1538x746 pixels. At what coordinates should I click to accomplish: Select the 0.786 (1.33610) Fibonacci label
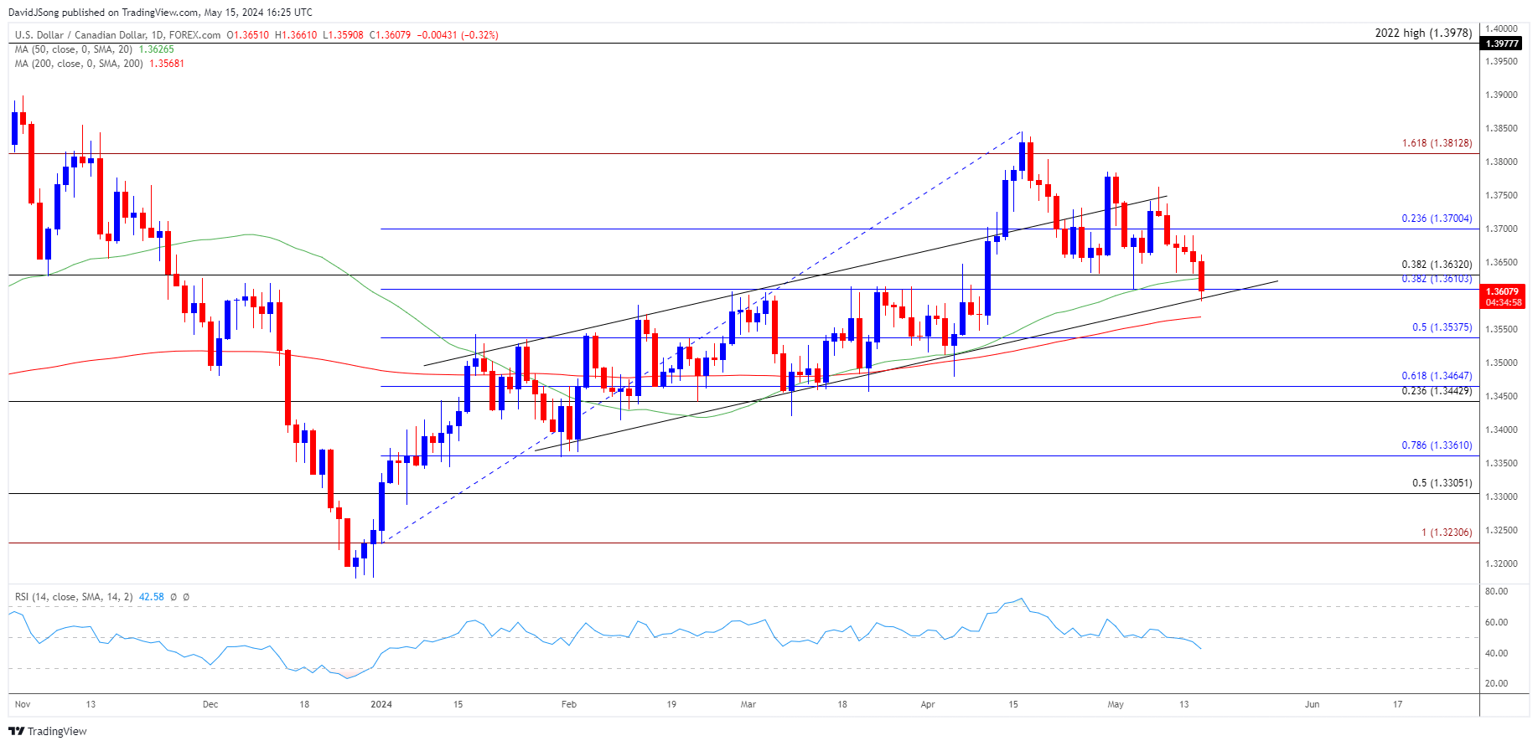[1437, 445]
